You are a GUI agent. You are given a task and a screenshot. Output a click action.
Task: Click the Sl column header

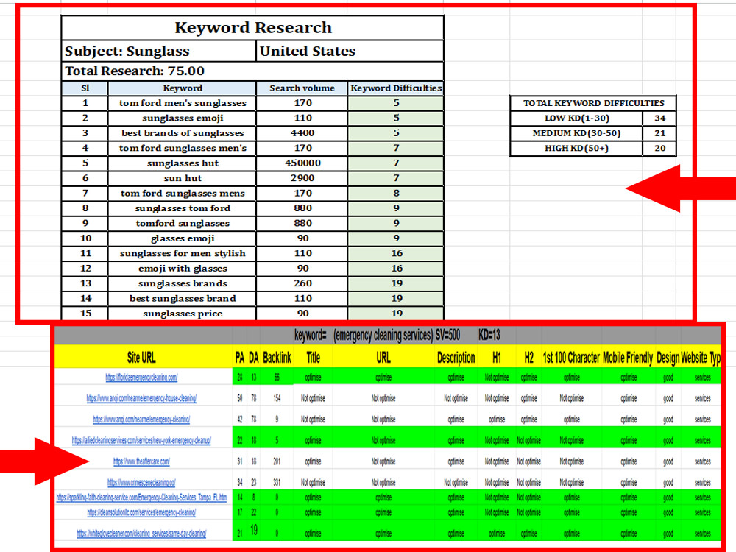tap(85, 88)
